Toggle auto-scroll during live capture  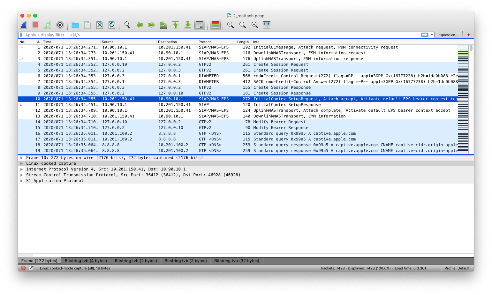coord(200,25)
